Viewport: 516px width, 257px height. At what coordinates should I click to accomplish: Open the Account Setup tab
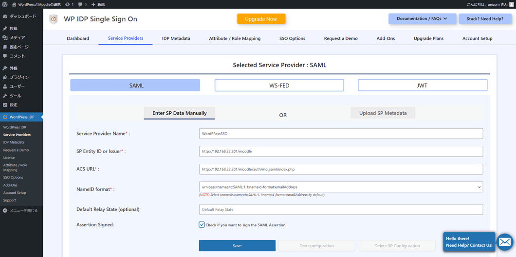[477, 38]
